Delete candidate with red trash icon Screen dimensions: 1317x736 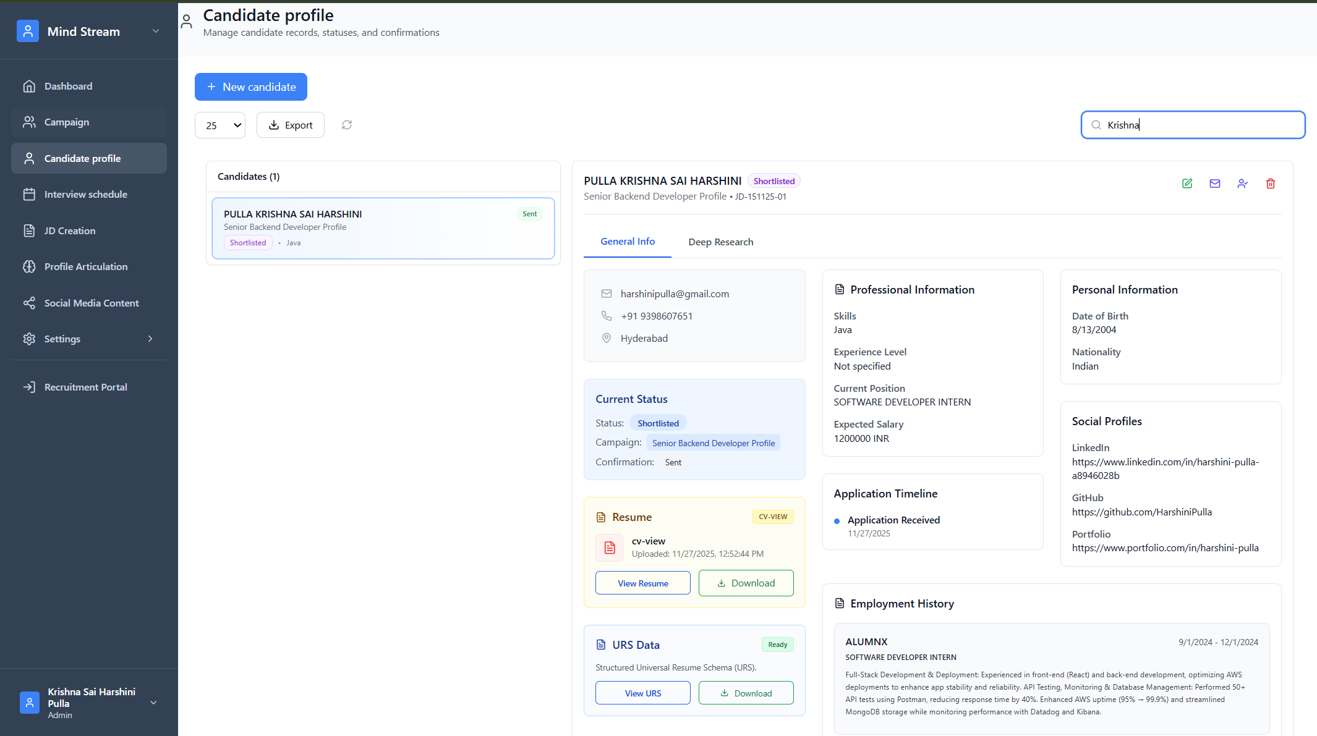tap(1271, 184)
